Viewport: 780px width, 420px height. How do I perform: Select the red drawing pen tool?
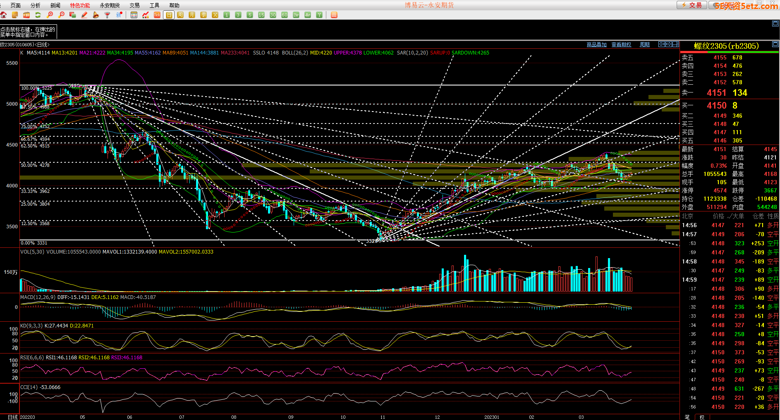(84, 15)
